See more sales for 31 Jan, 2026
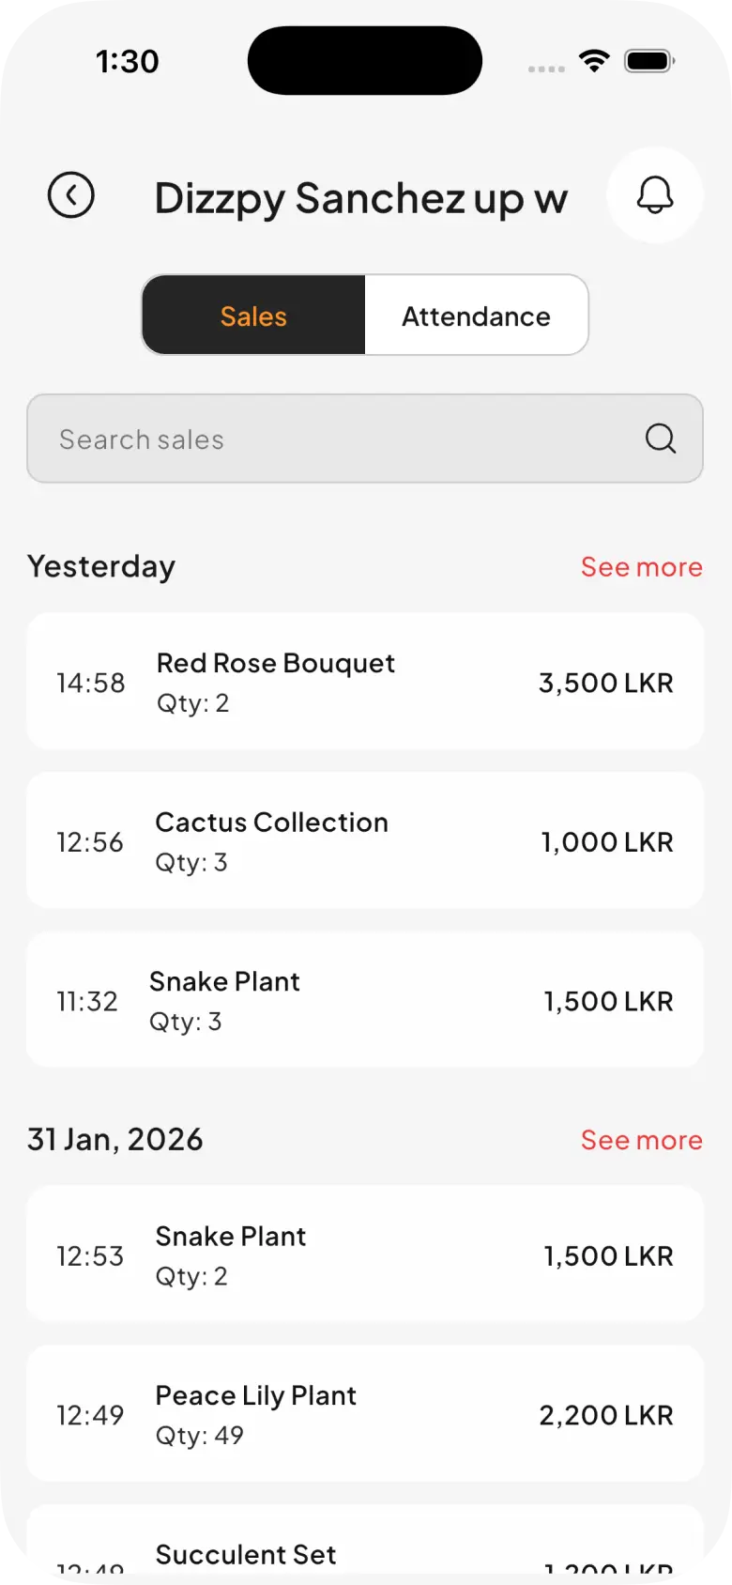Image resolution: width=732 pixels, height=1585 pixels. coord(641,1140)
